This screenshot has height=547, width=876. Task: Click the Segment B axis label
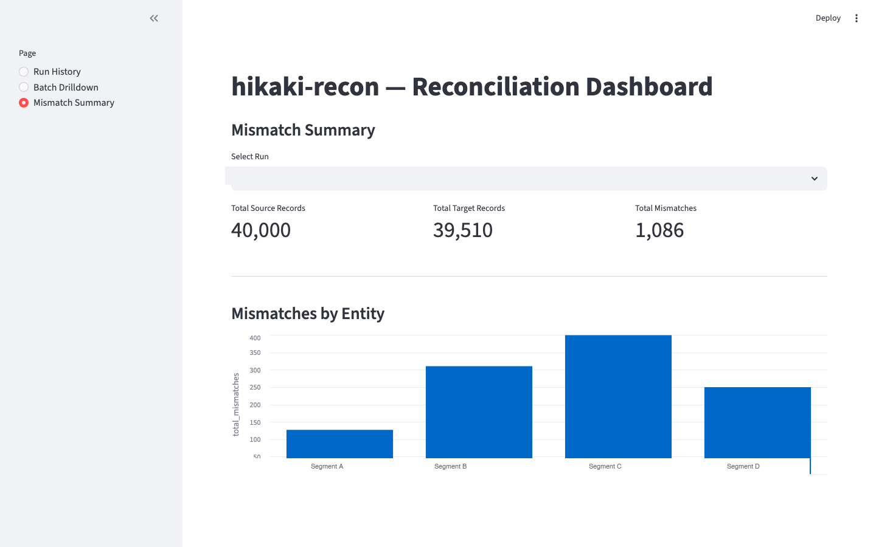click(451, 467)
